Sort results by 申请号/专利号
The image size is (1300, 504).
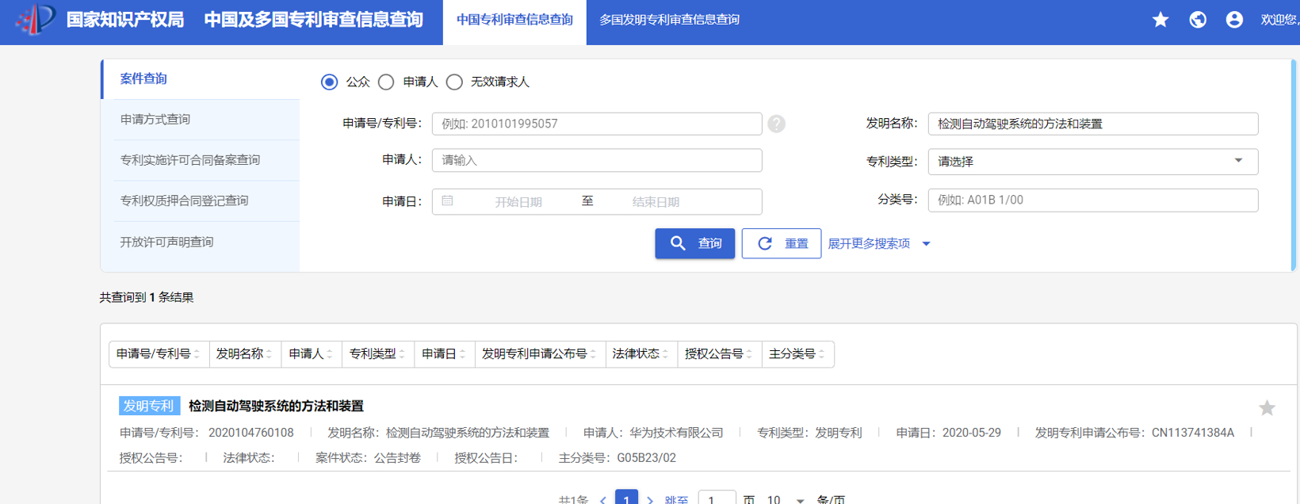[x=159, y=354]
